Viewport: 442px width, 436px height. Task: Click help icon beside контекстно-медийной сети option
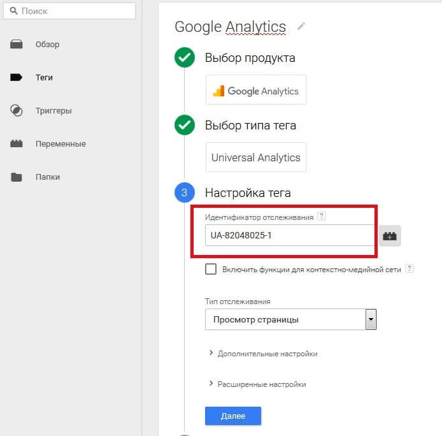pos(410,269)
